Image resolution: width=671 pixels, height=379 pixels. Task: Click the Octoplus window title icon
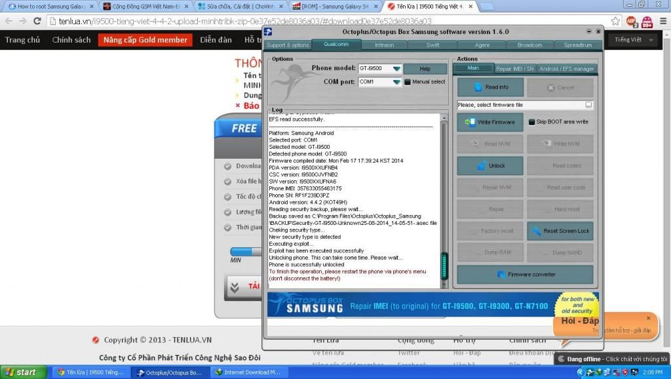pyautogui.click(x=268, y=31)
